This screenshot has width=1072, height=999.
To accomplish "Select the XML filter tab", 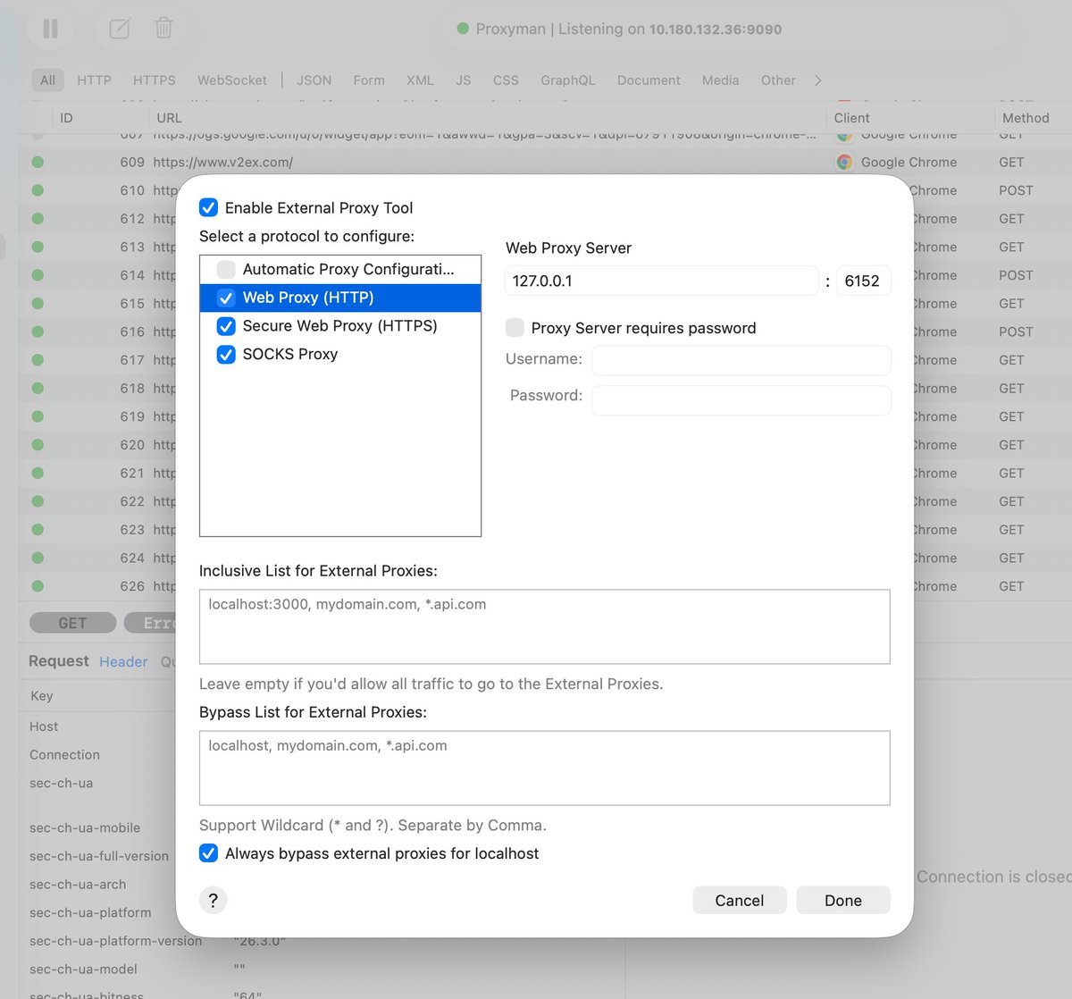I will point(420,80).
